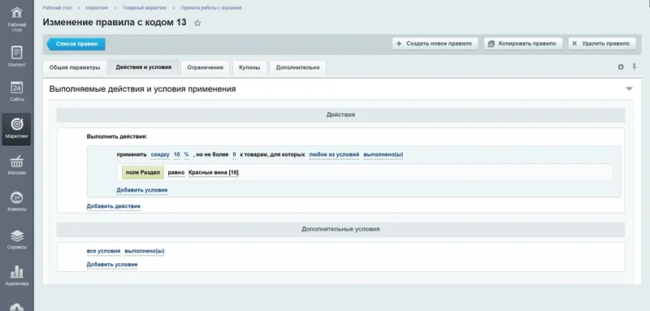Click Добавить действие link
The image size is (650, 311).
(x=114, y=206)
